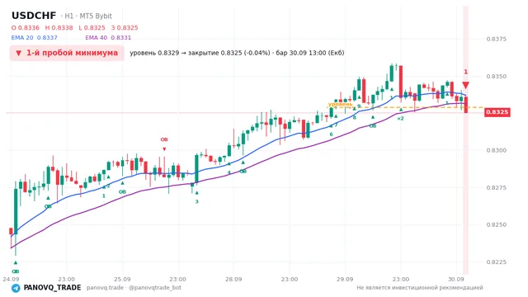
Task: Click the 0.8225 price axis label
Action: pyautogui.click(x=497, y=262)
